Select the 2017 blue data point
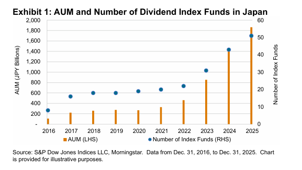 click(x=70, y=96)
